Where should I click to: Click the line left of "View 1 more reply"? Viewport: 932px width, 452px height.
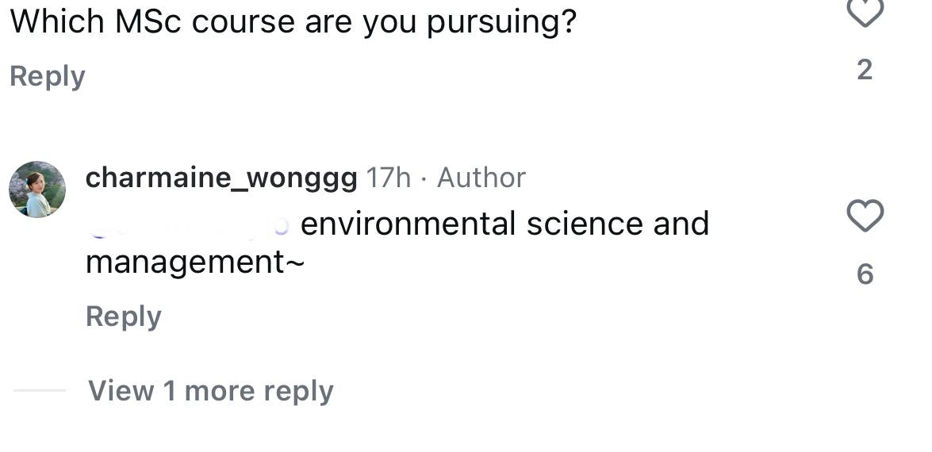(x=39, y=391)
